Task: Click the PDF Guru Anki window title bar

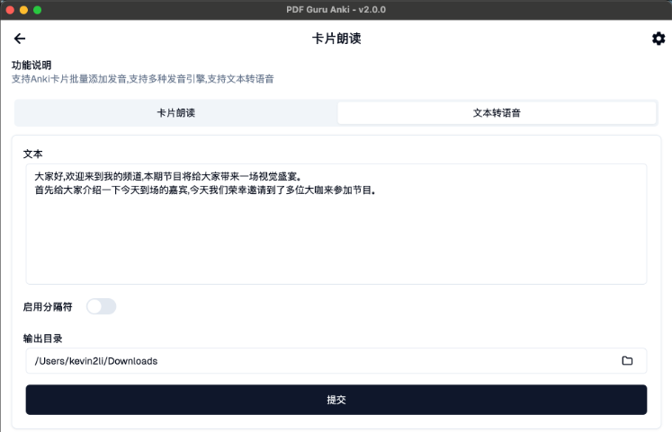Action: pyautogui.click(x=336, y=9)
